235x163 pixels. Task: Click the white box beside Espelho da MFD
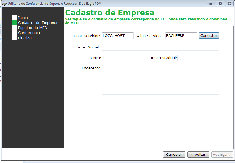(14, 28)
